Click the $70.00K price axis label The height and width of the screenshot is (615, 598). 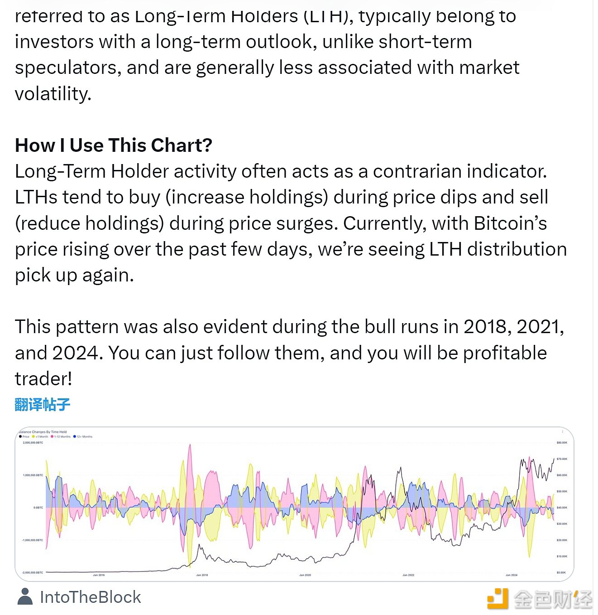[x=562, y=459]
